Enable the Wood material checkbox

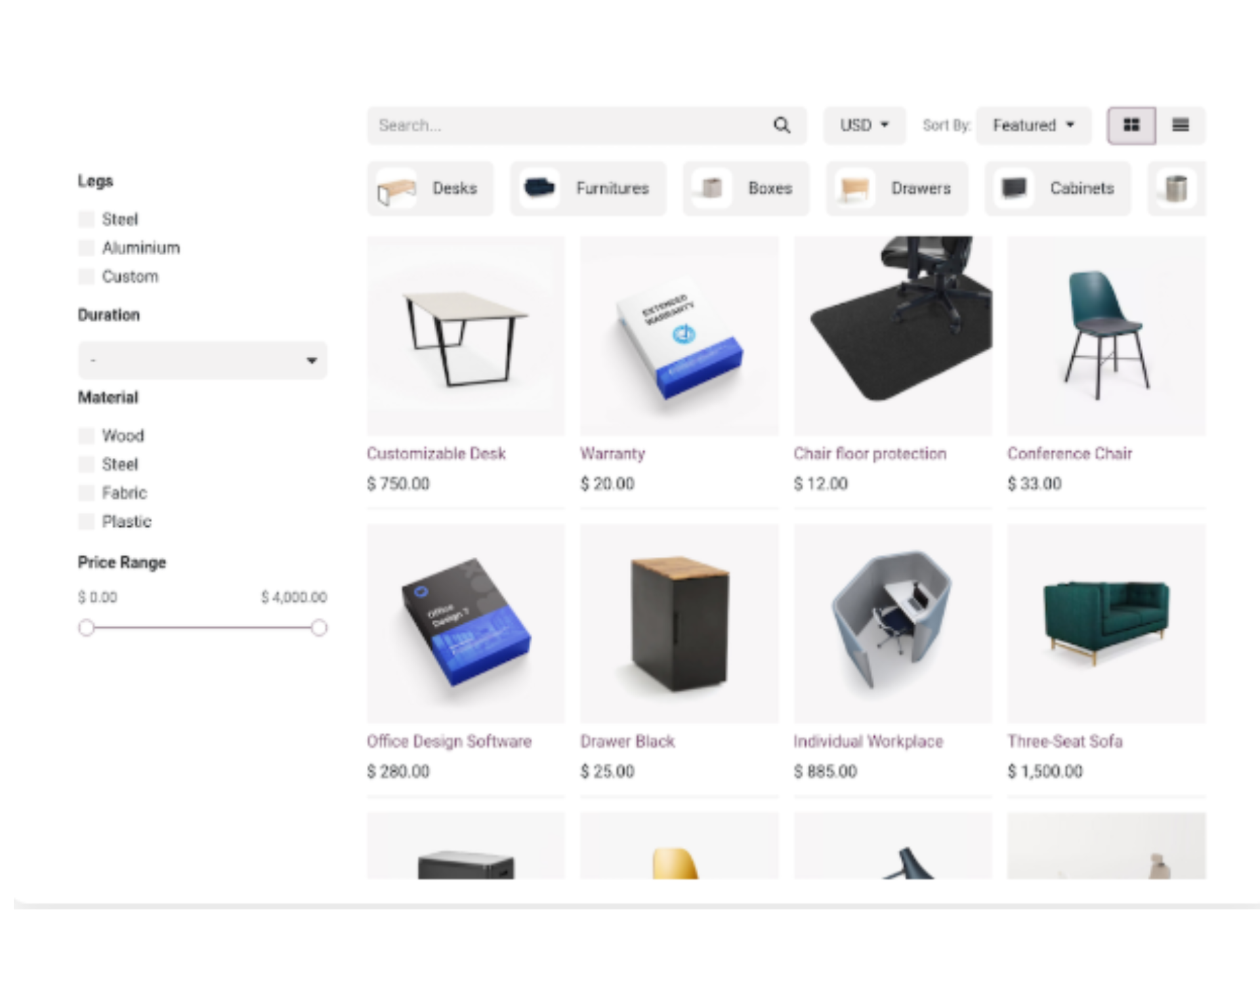[x=86, y=436]
